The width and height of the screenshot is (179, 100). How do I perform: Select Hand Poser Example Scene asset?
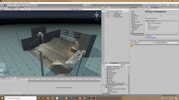[116, 84]
